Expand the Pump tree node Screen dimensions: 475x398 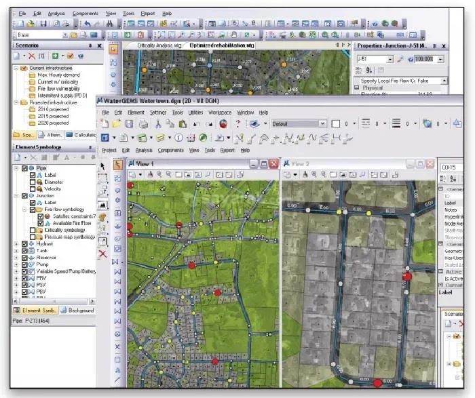16,264
